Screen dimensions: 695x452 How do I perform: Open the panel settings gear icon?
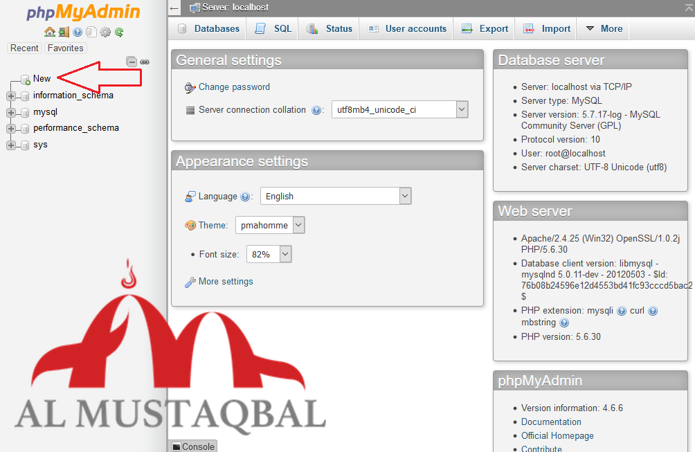point(105,33)
